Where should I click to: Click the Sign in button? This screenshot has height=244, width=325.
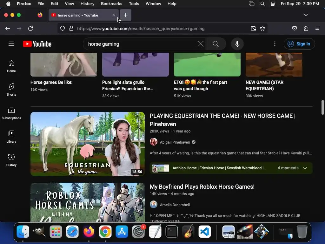299,44
